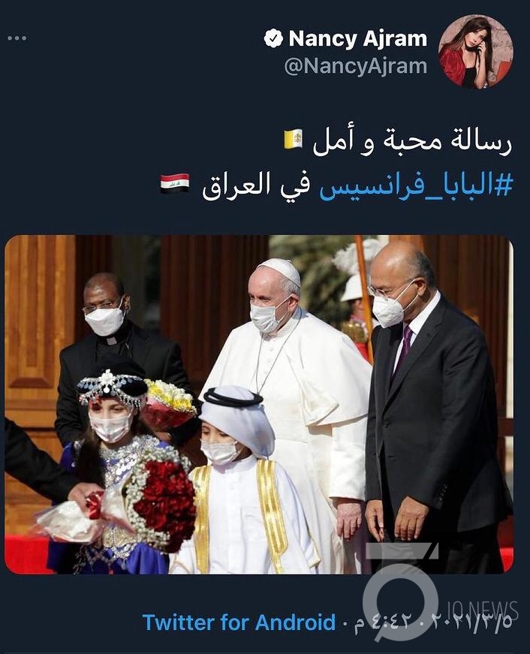This screenshot has height=654, width=530.
Task: Click the Twitter for Android source link
Action: point(239,622)
